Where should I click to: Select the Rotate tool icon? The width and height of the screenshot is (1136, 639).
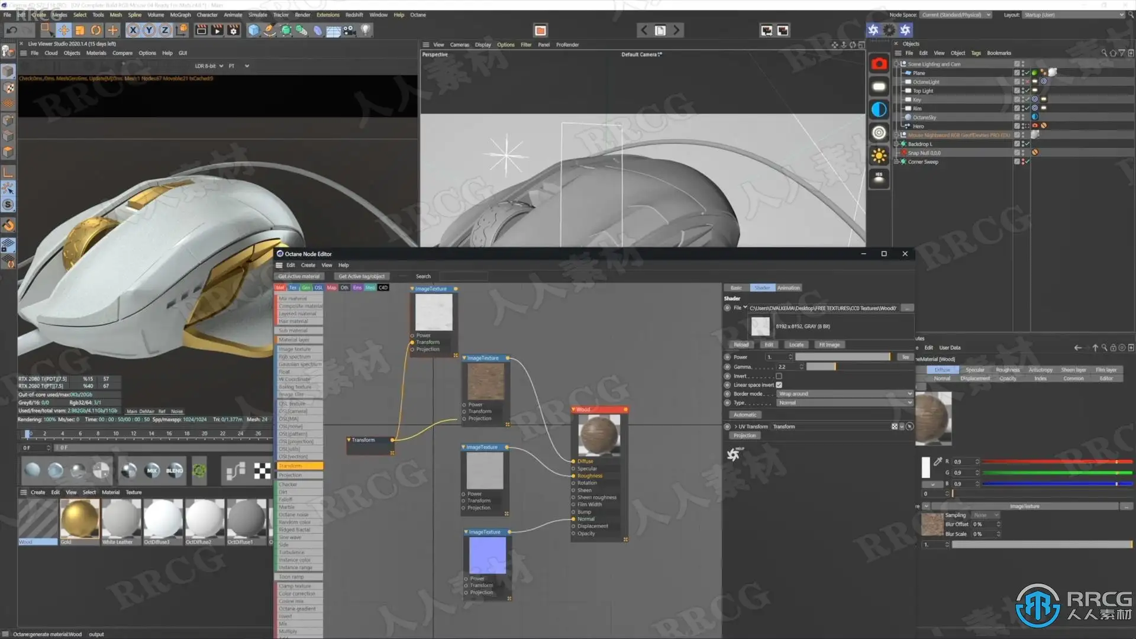pos(96,30)
